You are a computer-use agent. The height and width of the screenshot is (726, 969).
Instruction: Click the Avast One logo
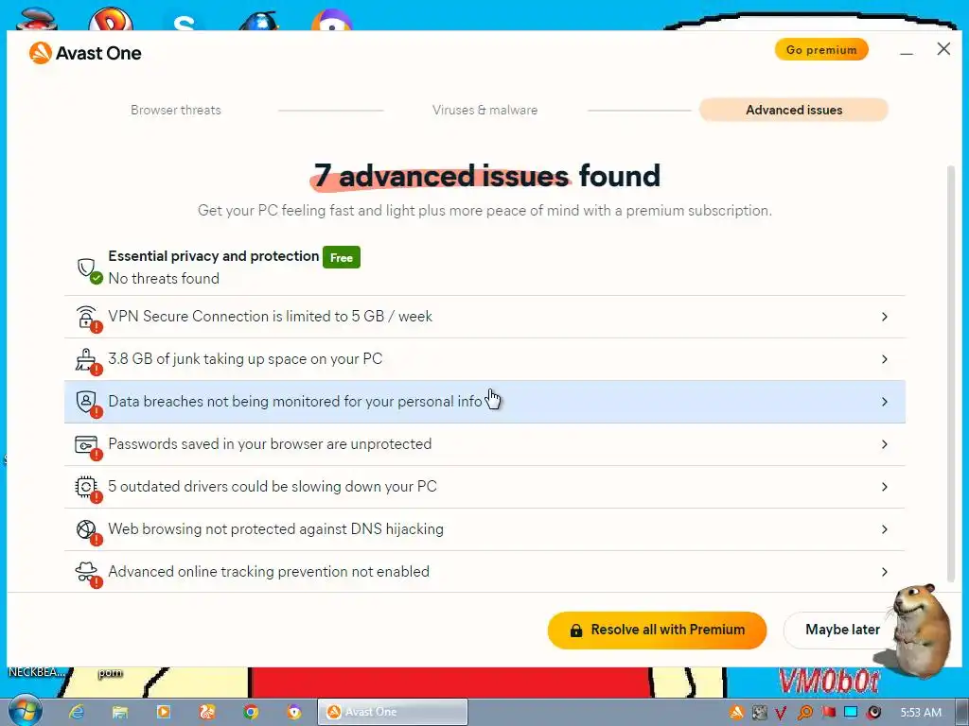click(84, 53)
